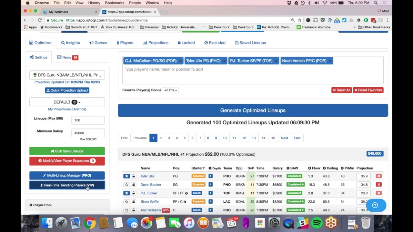Click Reset All button

point(341,90)
